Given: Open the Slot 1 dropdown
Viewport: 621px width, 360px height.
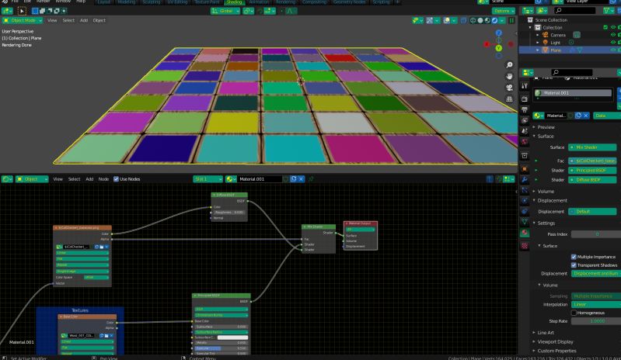Looking at the screenshot, I should [x=208, y=179].
